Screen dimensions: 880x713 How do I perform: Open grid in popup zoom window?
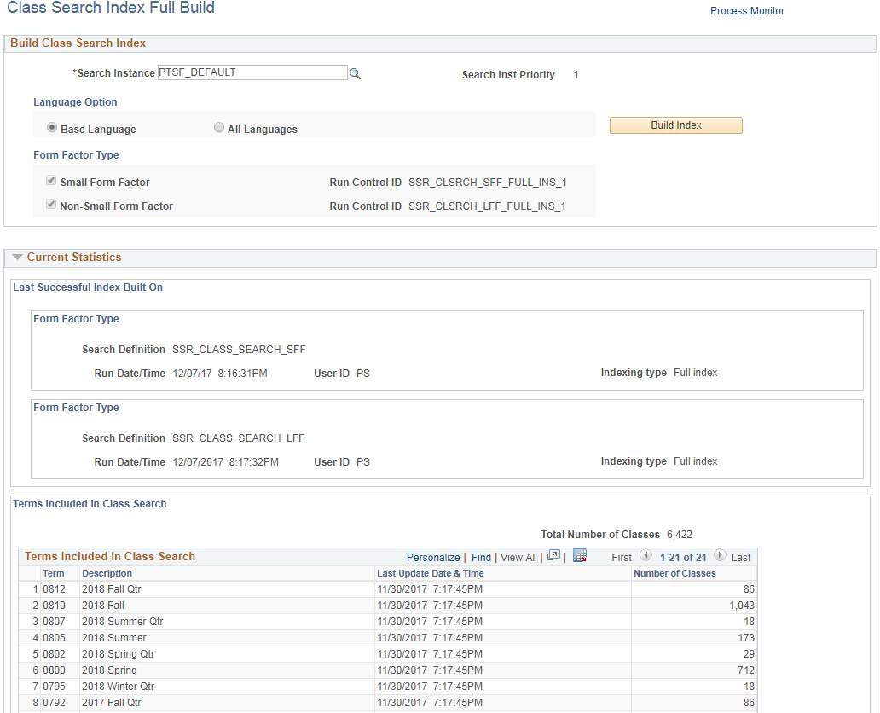pos(553,555)
